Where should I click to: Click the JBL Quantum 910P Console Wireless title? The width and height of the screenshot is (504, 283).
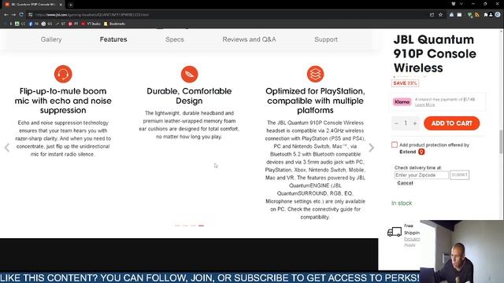(x=435, y=53)
